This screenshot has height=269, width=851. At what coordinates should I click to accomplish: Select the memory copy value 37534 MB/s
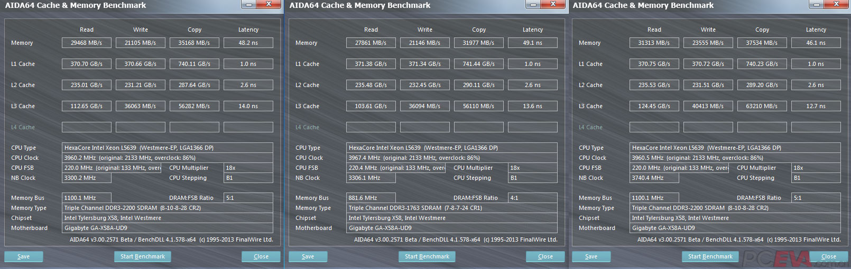(762, 43)
